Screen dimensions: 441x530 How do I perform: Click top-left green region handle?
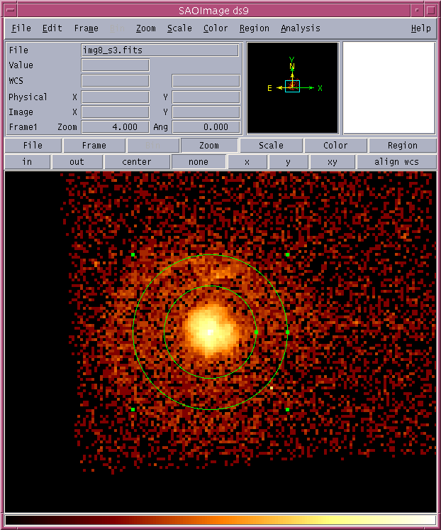coord(133,254)
